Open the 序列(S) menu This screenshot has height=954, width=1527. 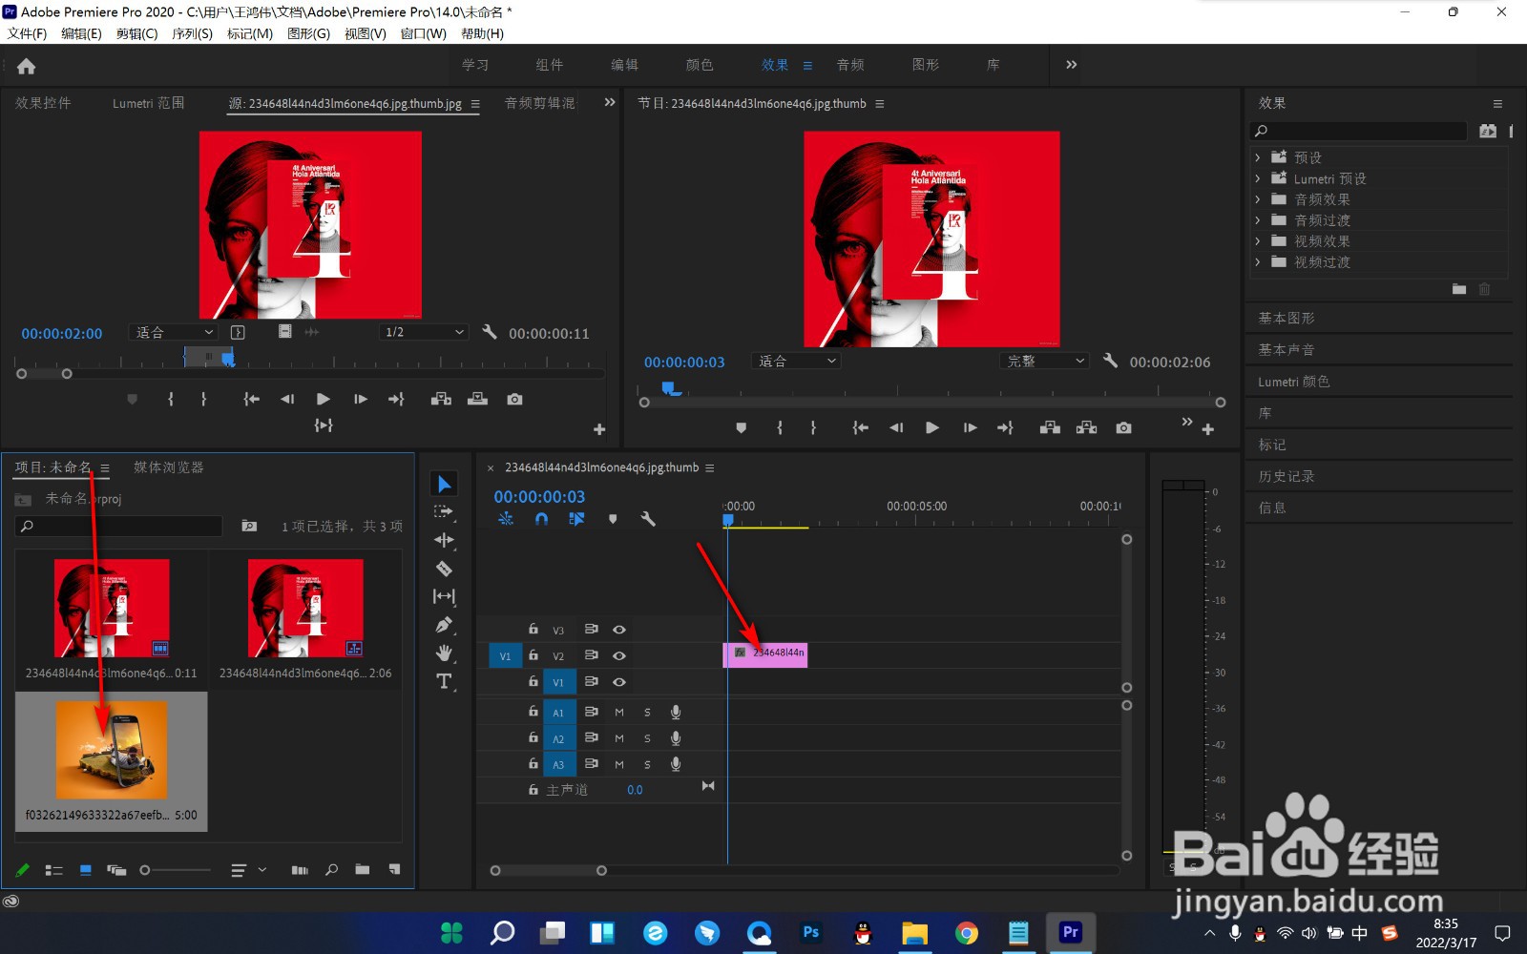(x=192, y=33)
